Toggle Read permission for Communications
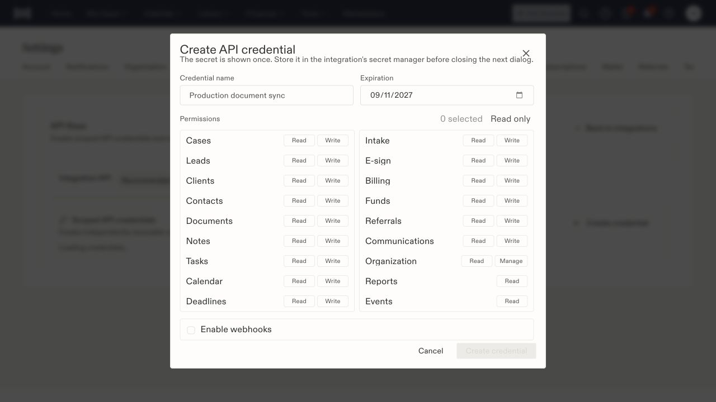 pyautogui.click(x=478, y=241)
